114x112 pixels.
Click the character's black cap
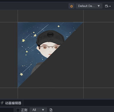(50, 37)
